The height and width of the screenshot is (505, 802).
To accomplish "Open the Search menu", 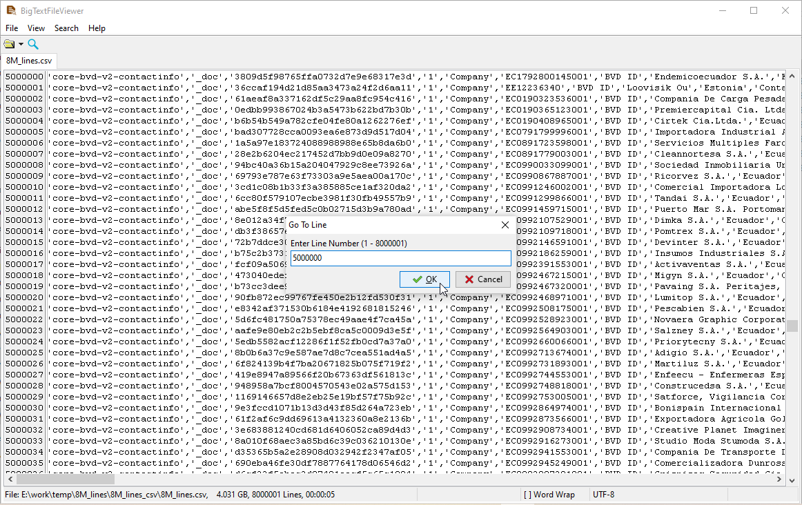I will (66, 28).
